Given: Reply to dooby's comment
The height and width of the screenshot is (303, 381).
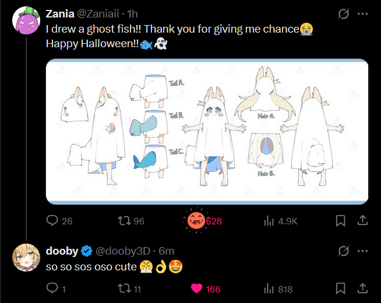Looking at the screenshot, I should (56, 288).
